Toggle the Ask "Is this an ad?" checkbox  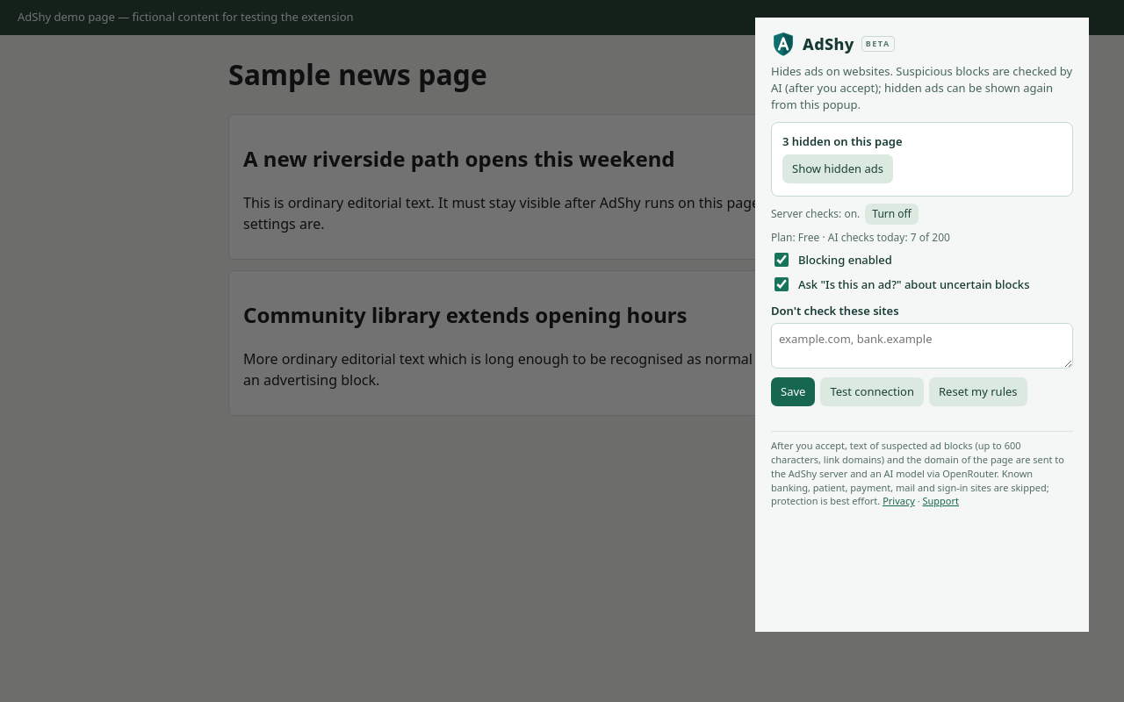[782, 284]
